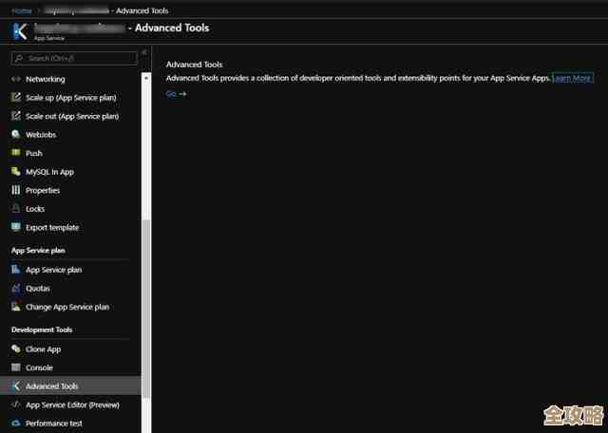The width and height of the screenshot is (608, 433).
Task: Click the Push icon
Action: click(16, 153)
